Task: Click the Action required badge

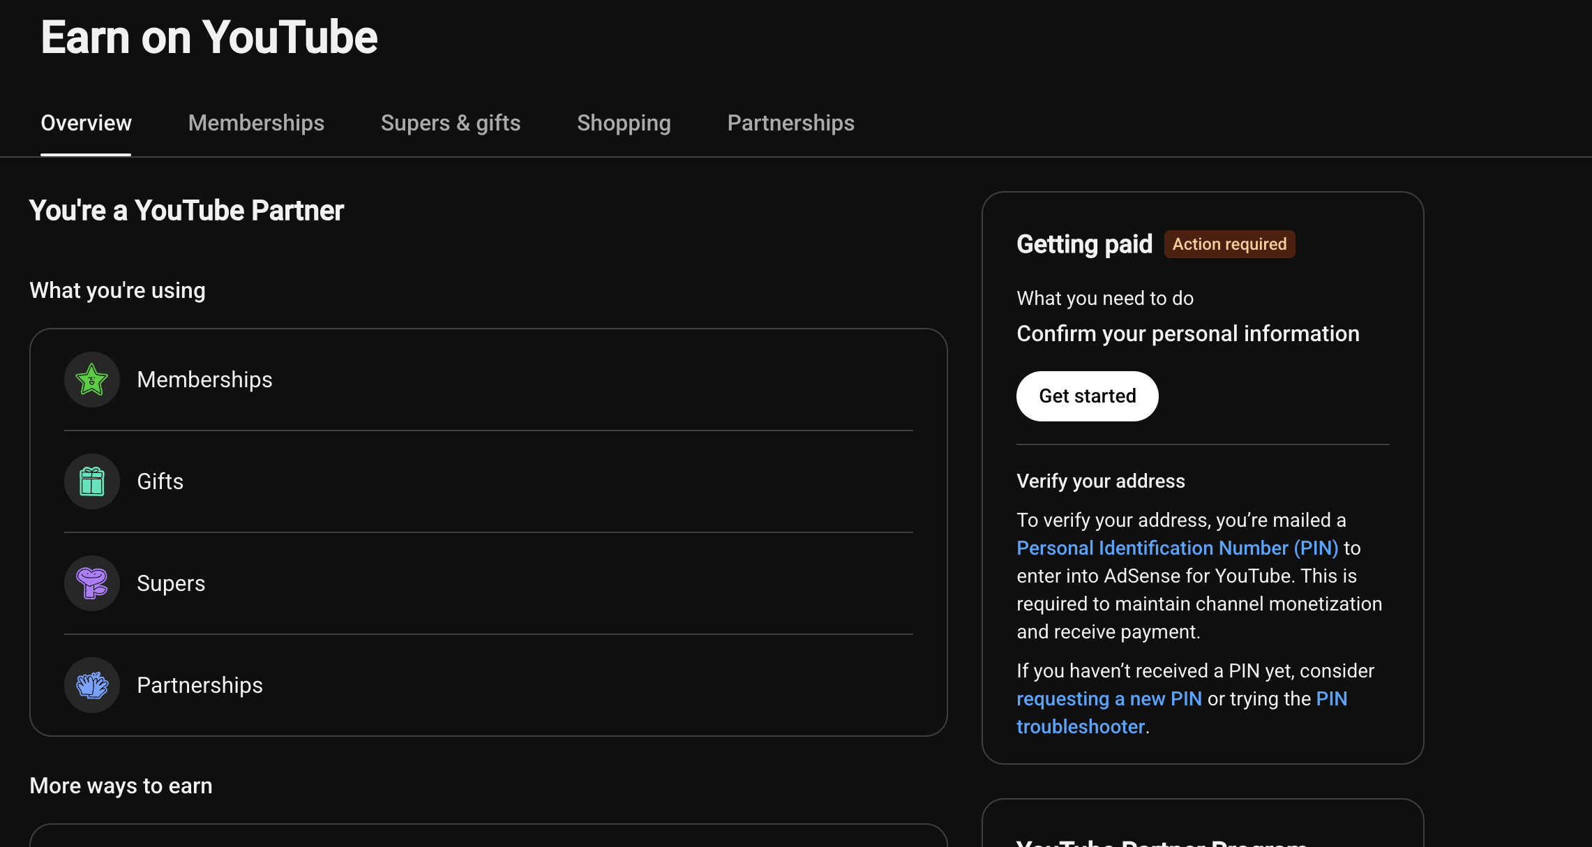Action: pyautogui.click(x=1229, y=244)
